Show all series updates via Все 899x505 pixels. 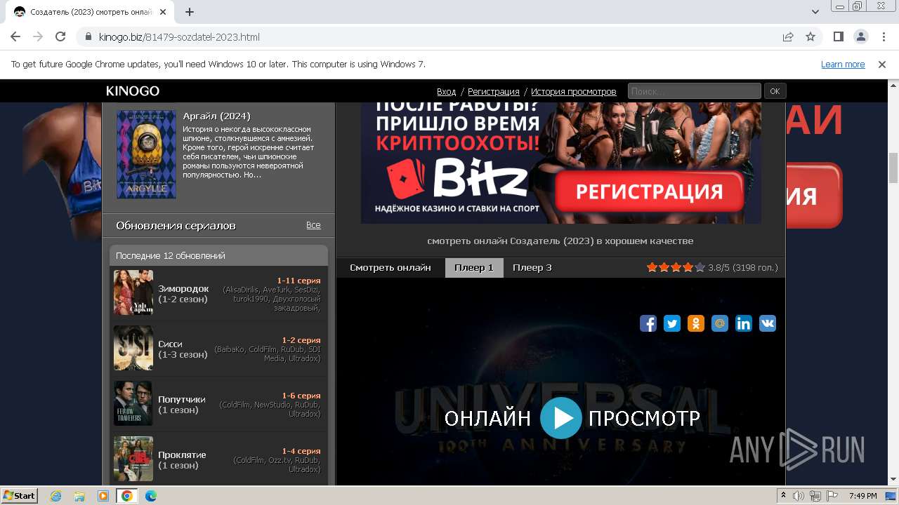[x=313, y=225]
